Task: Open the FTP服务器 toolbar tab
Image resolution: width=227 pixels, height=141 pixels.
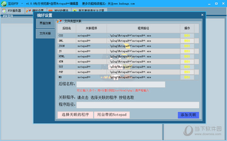Action: [x=12, y=11]
